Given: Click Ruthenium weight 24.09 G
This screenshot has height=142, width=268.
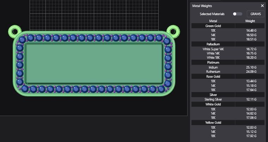Looking at the screenshot, I should point(251,72).
